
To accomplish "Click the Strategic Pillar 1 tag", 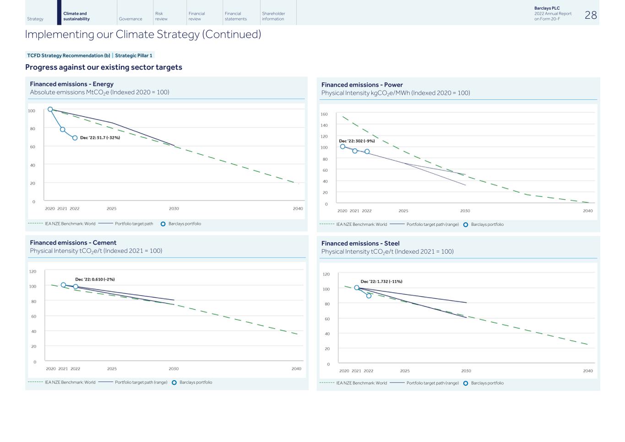I will click(134, 55).
